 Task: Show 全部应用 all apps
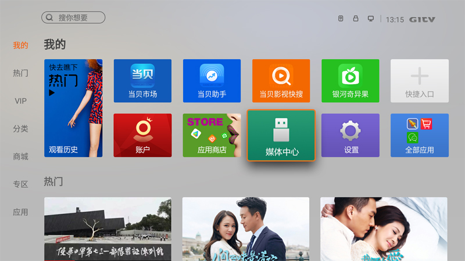coord(420,135)
